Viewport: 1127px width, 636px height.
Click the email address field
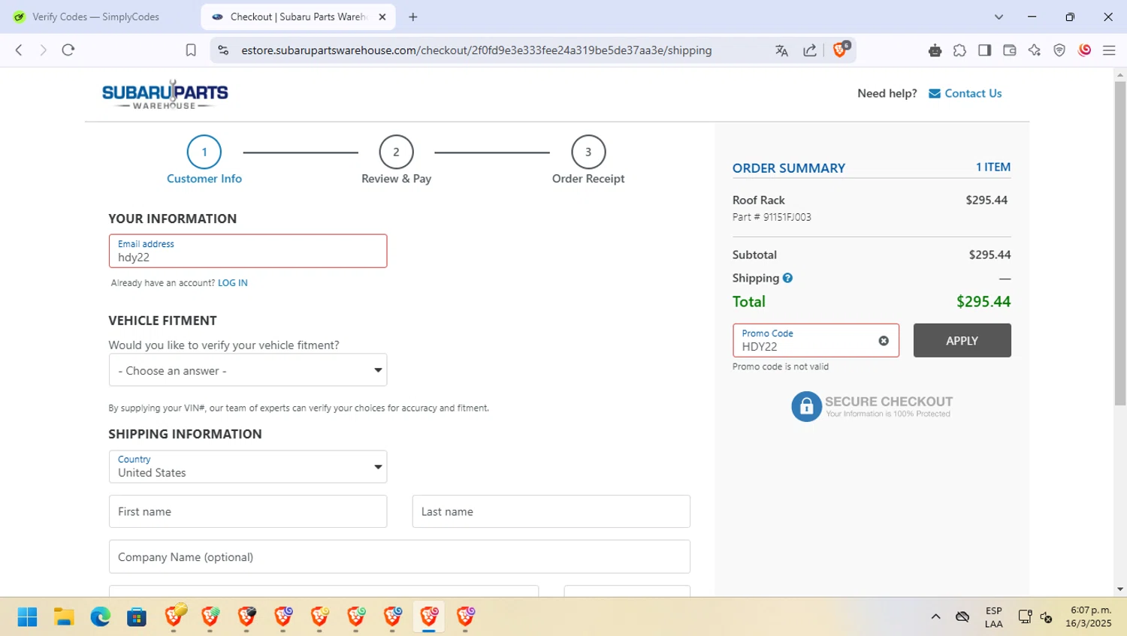248,251
